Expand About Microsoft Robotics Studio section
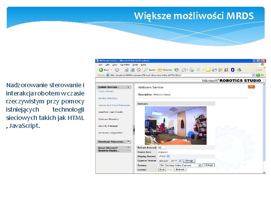 coord(128,148)
